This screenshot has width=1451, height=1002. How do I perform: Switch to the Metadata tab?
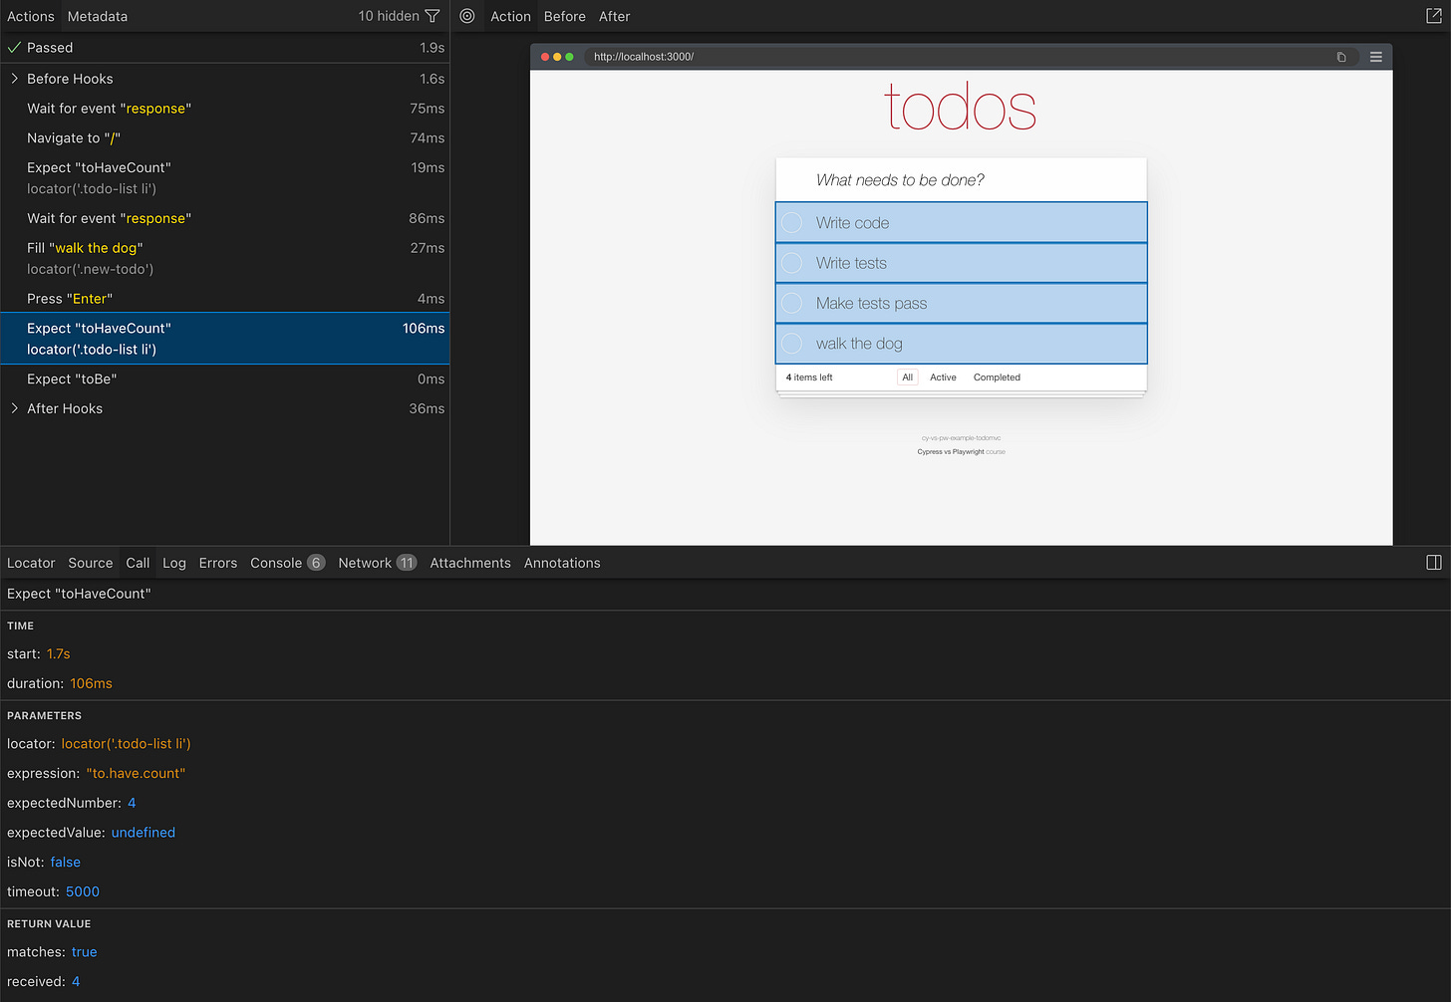coord(98,16)
